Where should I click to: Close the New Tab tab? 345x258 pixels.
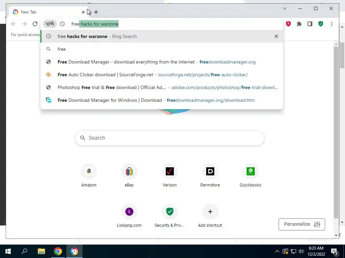click(x=83, y=12)
